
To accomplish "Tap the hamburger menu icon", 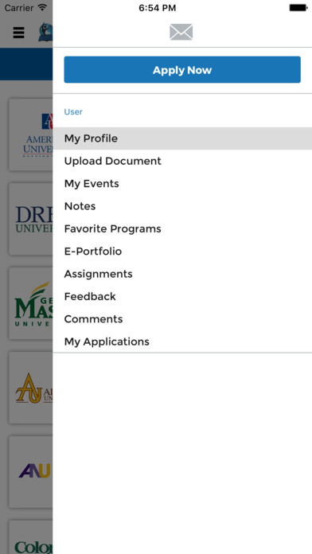I will [x=19, y=33].
